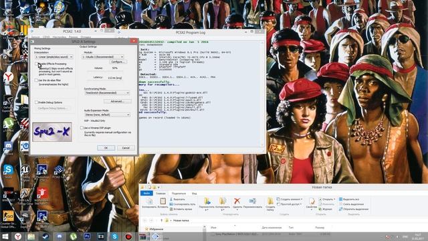This screenshot has height=241, width=428.
Task: Open Skype from the taskbar
Action: 114,236
